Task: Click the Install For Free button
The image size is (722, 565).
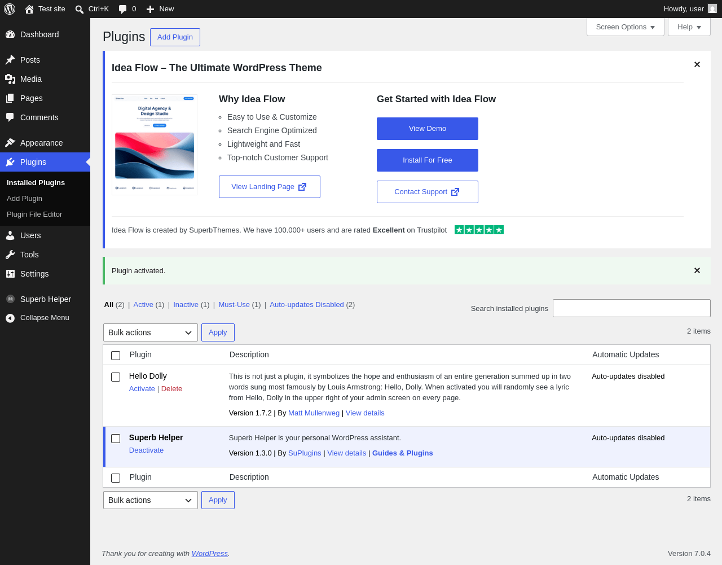Action: pos(428,160)
